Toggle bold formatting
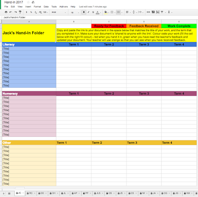 pyautogui.click(x=84, y=12)
